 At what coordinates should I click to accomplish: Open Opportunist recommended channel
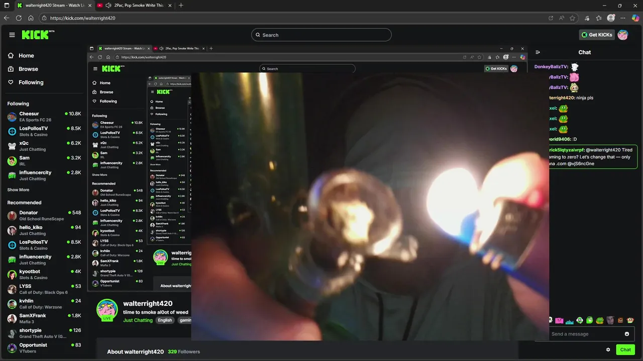44,348
